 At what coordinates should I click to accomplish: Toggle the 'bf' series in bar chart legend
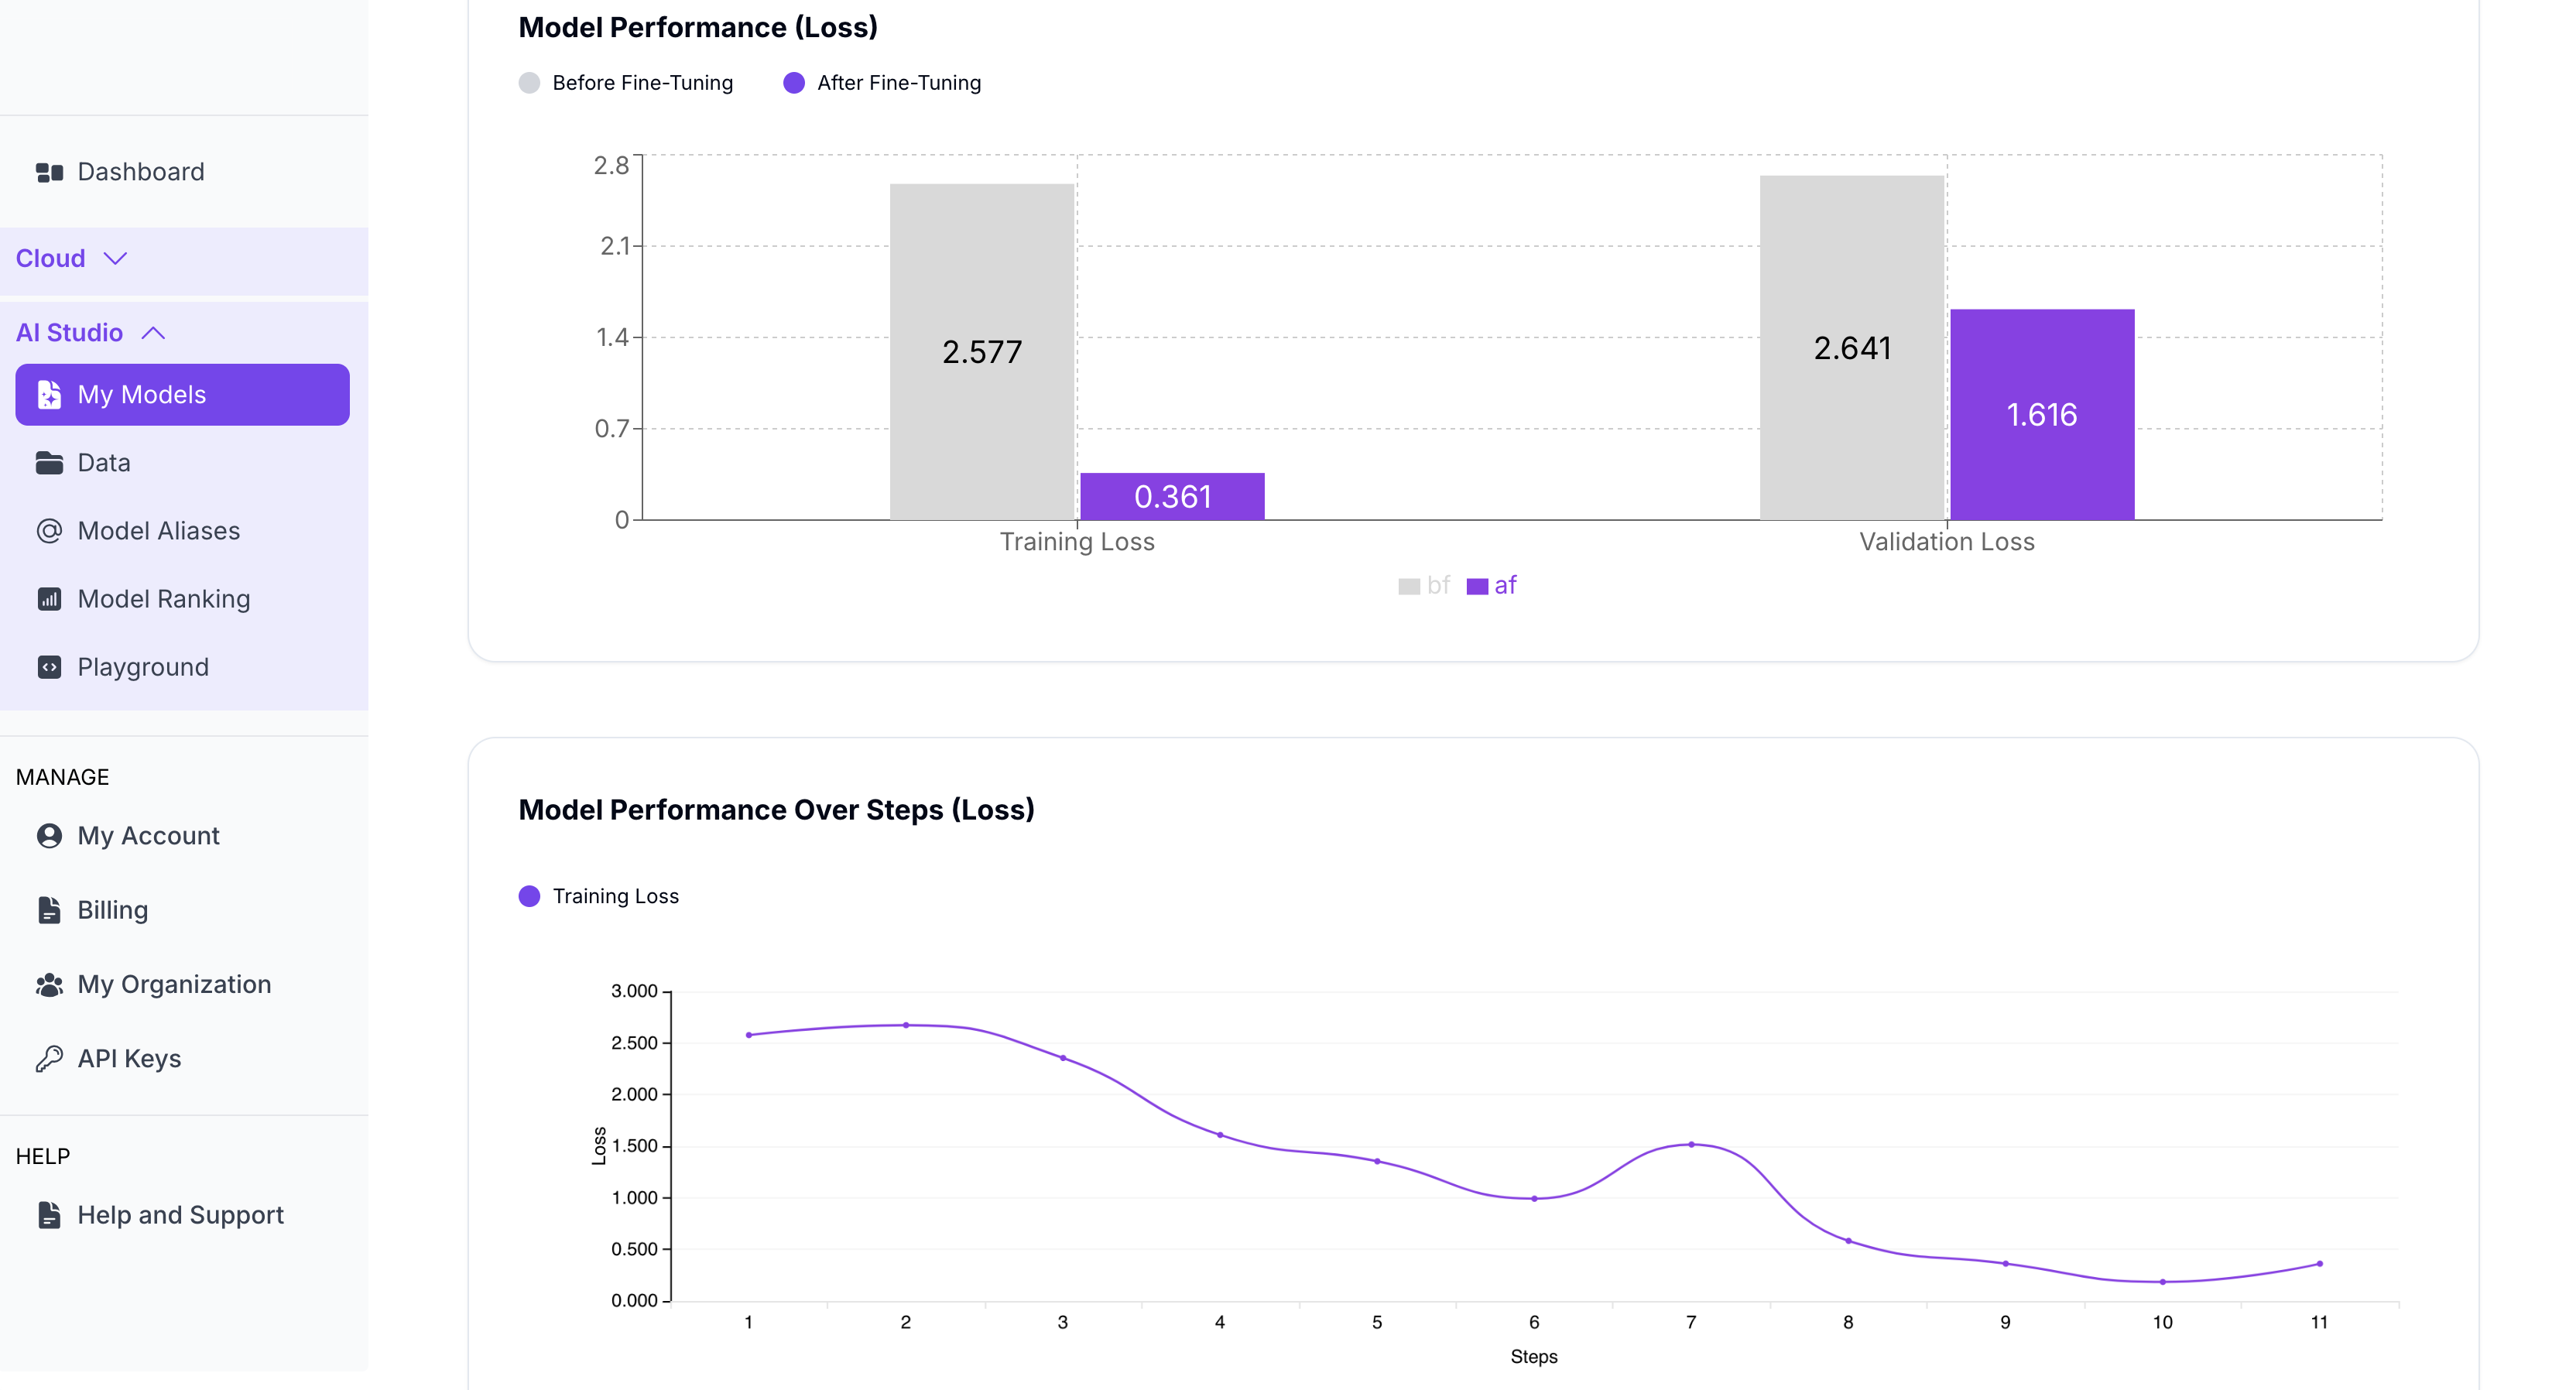(x=1424, y=586)
